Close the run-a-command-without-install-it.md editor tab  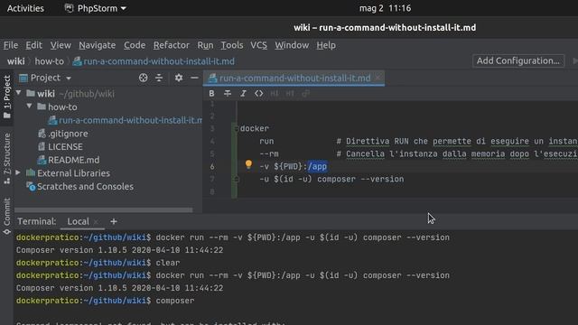pyautogui.click(x=378, y=79)
